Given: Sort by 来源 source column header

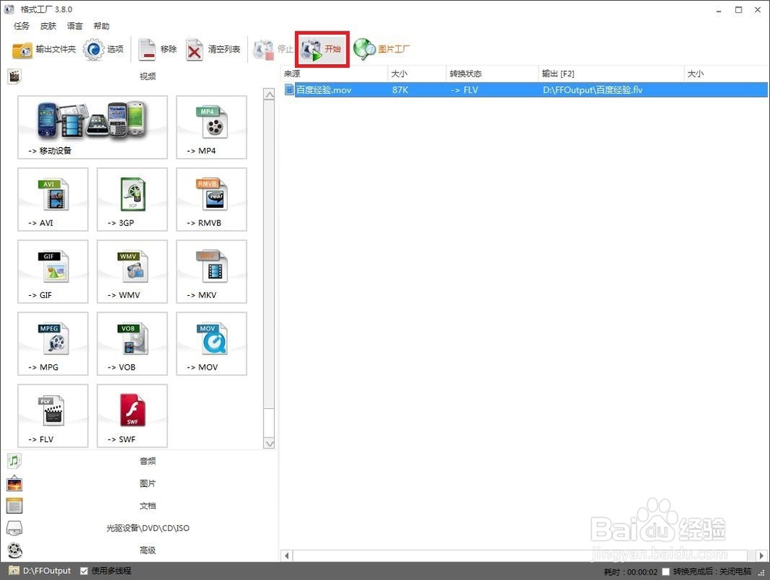Looking at the screenshot, I should [x=334, y=74].
